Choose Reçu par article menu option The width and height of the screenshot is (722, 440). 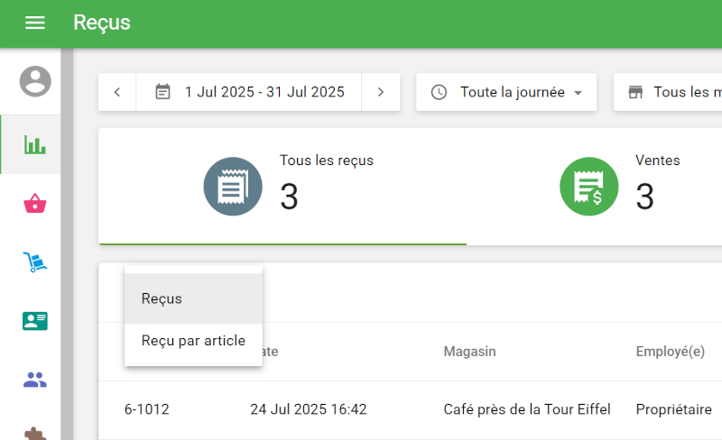pos(193,341)
